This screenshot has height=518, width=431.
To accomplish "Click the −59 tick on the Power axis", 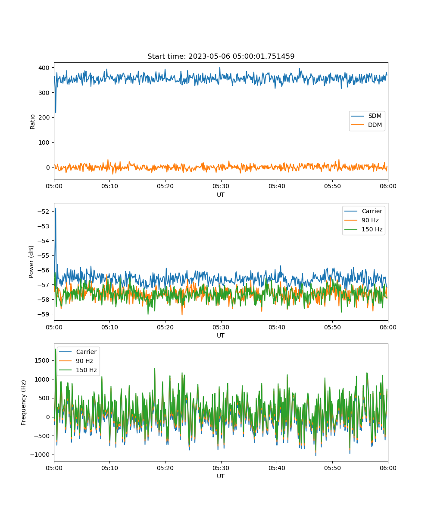I will tap(44, 314).
